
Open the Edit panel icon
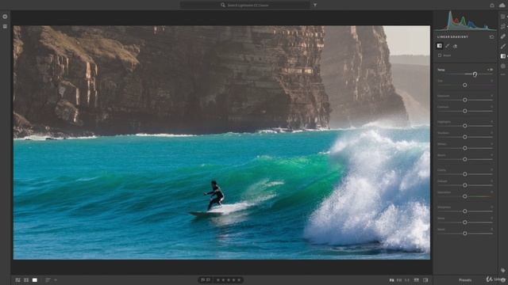coord(502,17)
